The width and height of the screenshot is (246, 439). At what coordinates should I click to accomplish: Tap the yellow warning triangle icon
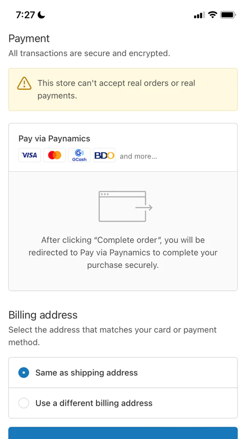pos(24,83)
